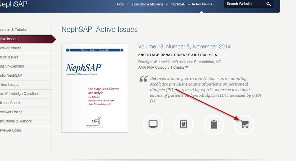
Task: Open Education & Meetings breadcrumb link
Action: pyautogui.click(x=147, y=4)
